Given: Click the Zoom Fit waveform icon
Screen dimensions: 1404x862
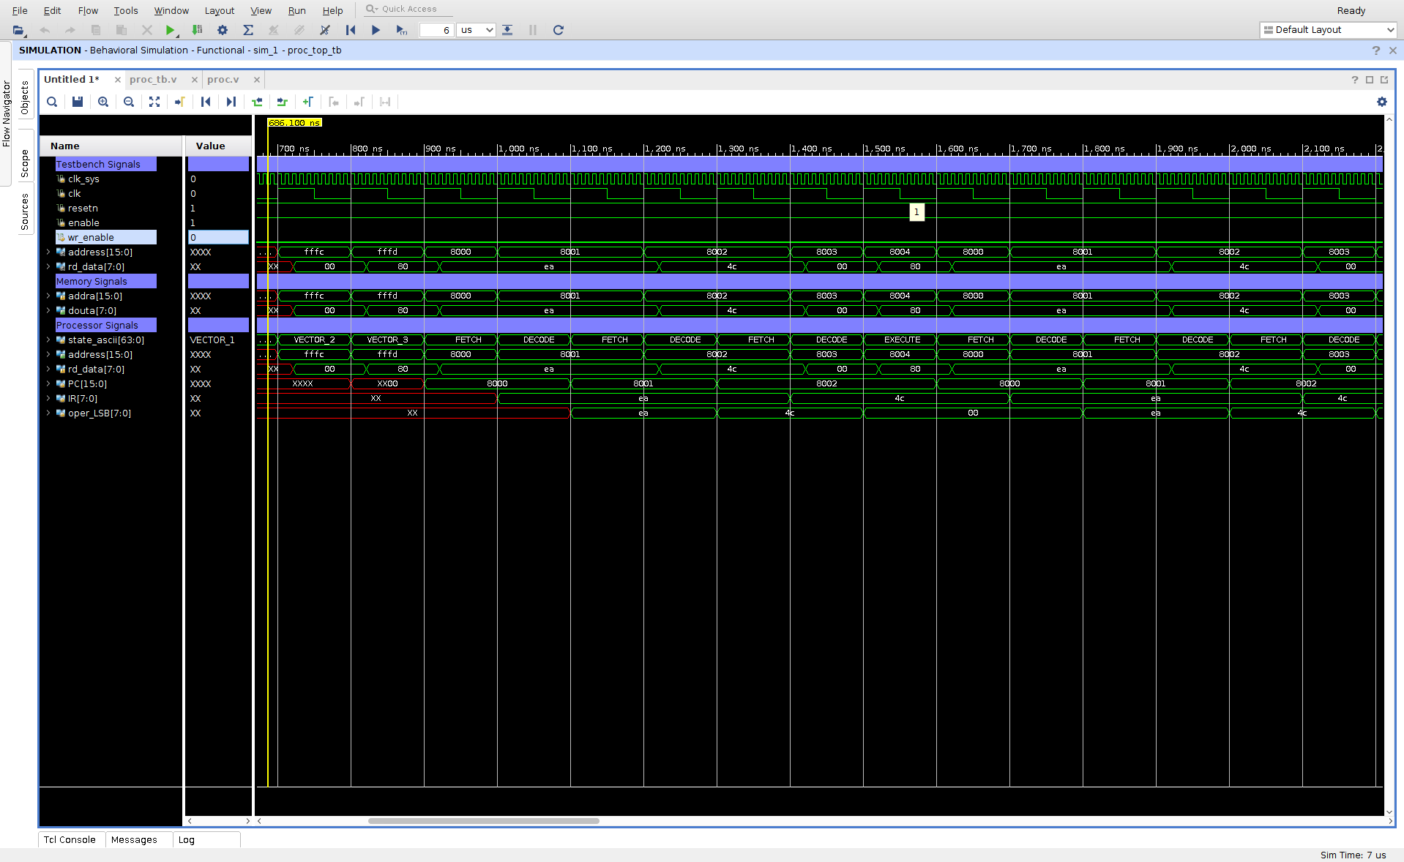Looking at the screenshot, I should click(154, 102).
